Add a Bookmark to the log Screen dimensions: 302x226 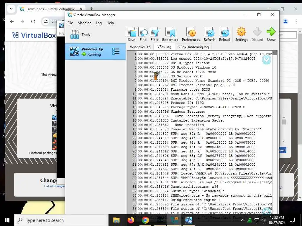(170, 35)
